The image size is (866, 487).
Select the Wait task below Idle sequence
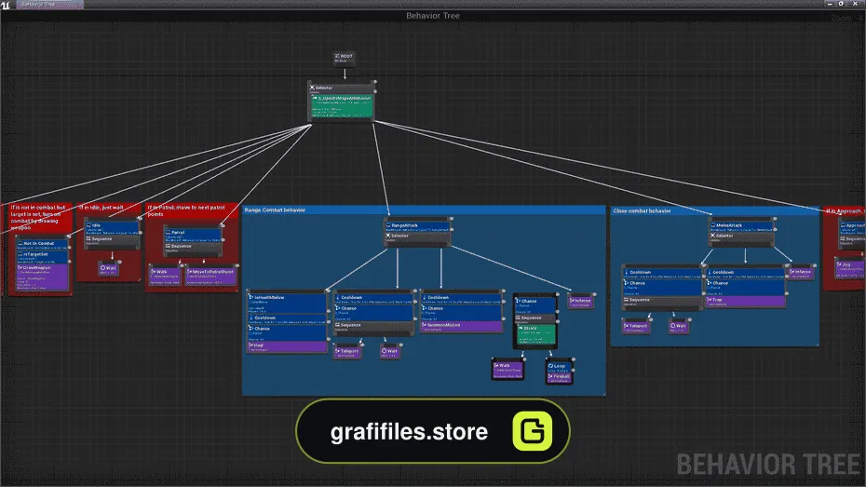(x=109, y=269)
